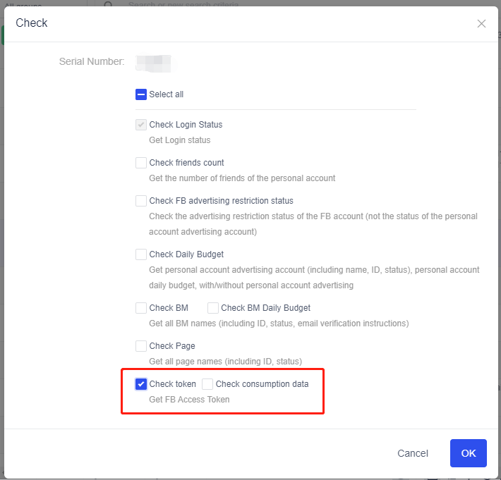Enable the Check consumption data checkbox

pyautogui.click(x=207, y=384)
